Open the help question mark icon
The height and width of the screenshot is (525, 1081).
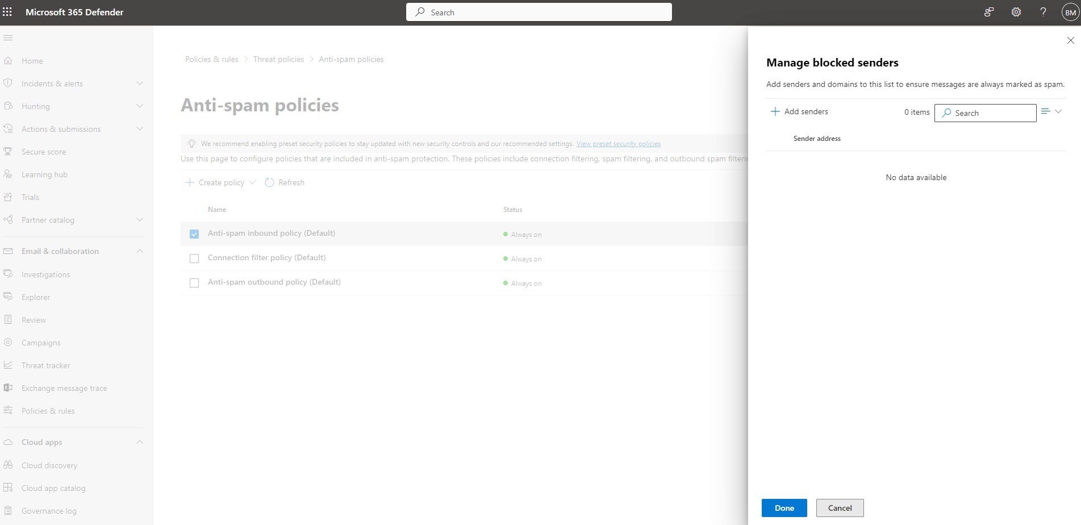point(1043,12)
